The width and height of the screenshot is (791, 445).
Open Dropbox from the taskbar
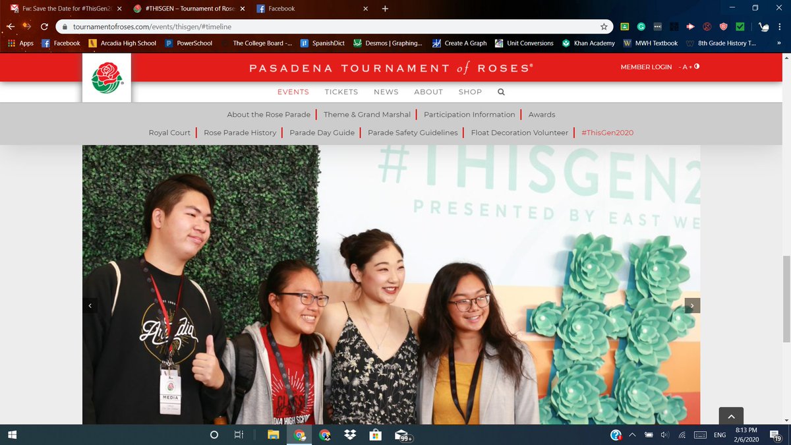pos(350,435)
